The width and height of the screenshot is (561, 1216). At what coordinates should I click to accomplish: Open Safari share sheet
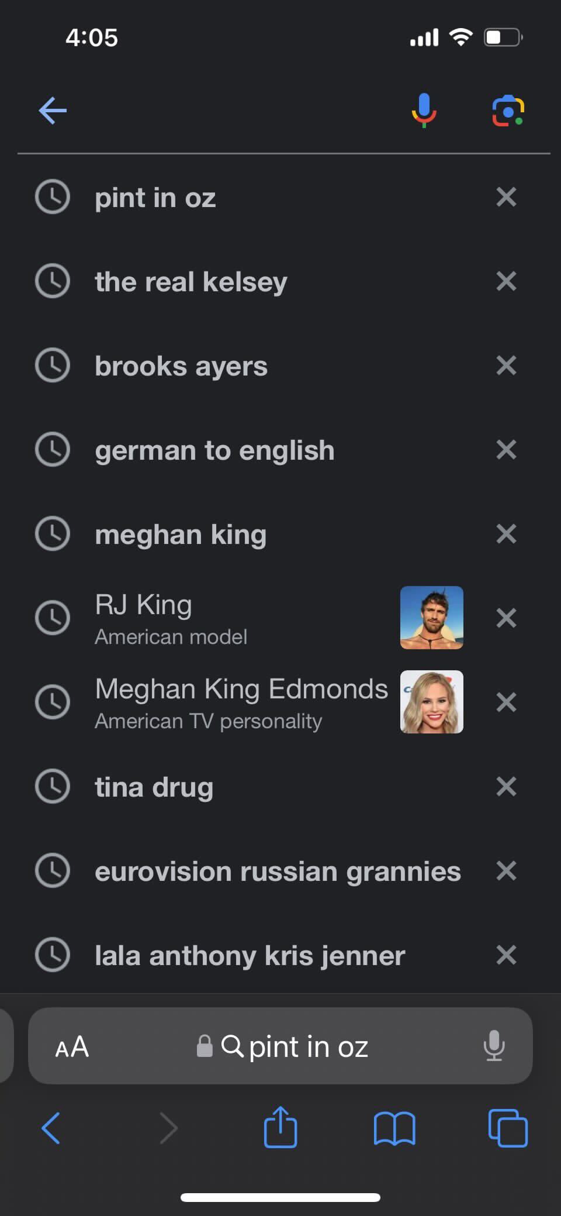click(x=280, y=1127)
